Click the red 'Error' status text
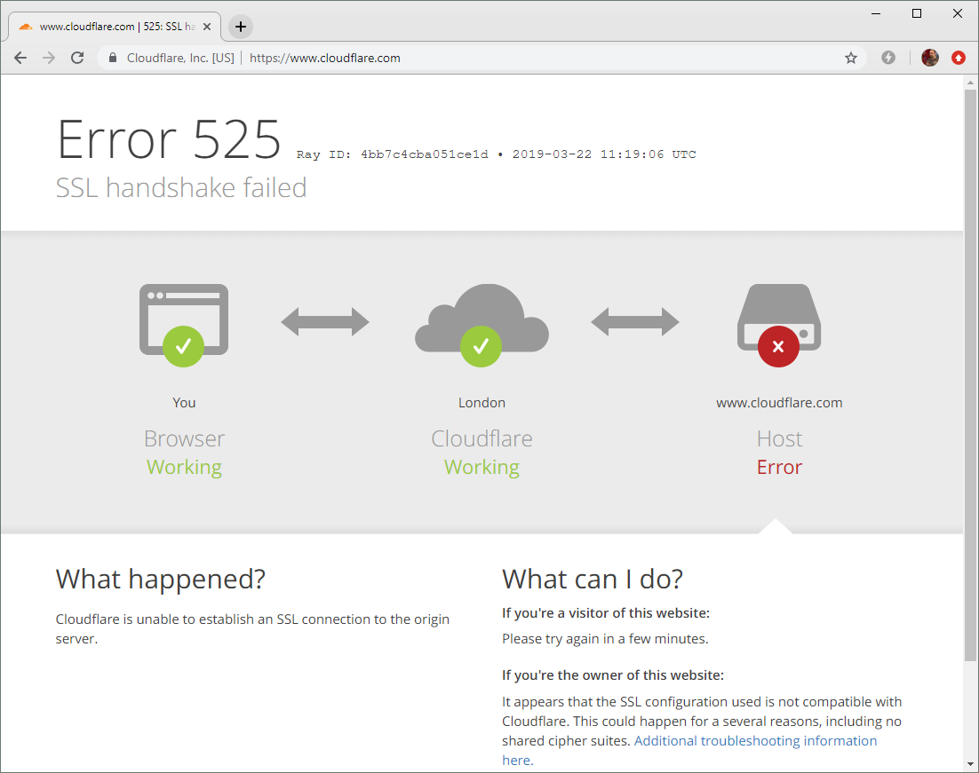979x773 pixels. click(x=779, y=467)
